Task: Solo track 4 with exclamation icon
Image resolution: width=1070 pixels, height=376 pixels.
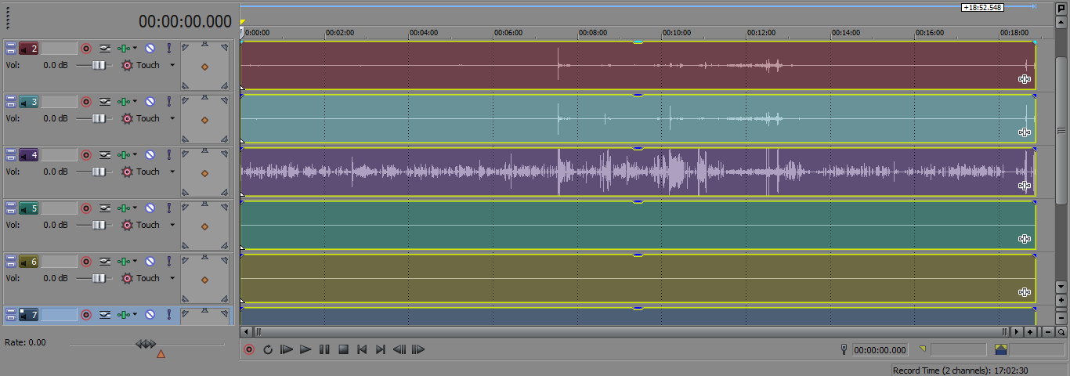Action: click(168, 155)
